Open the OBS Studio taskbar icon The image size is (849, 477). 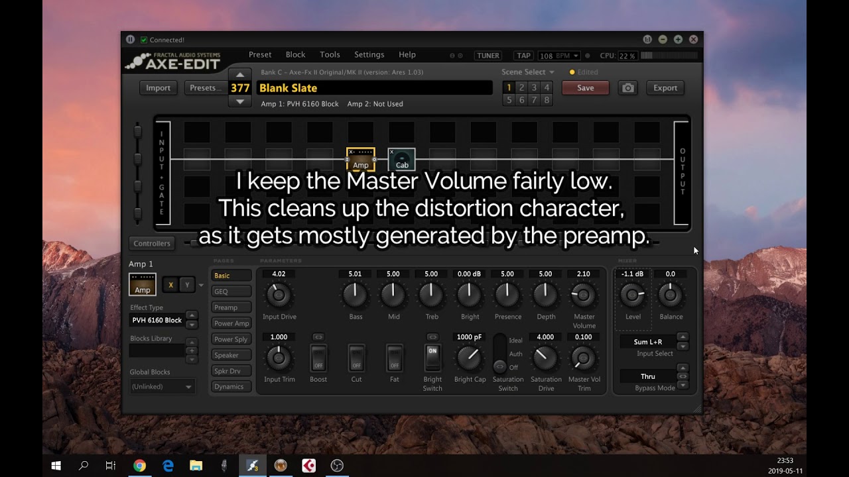pyautogui.click(x=337, y=466)
